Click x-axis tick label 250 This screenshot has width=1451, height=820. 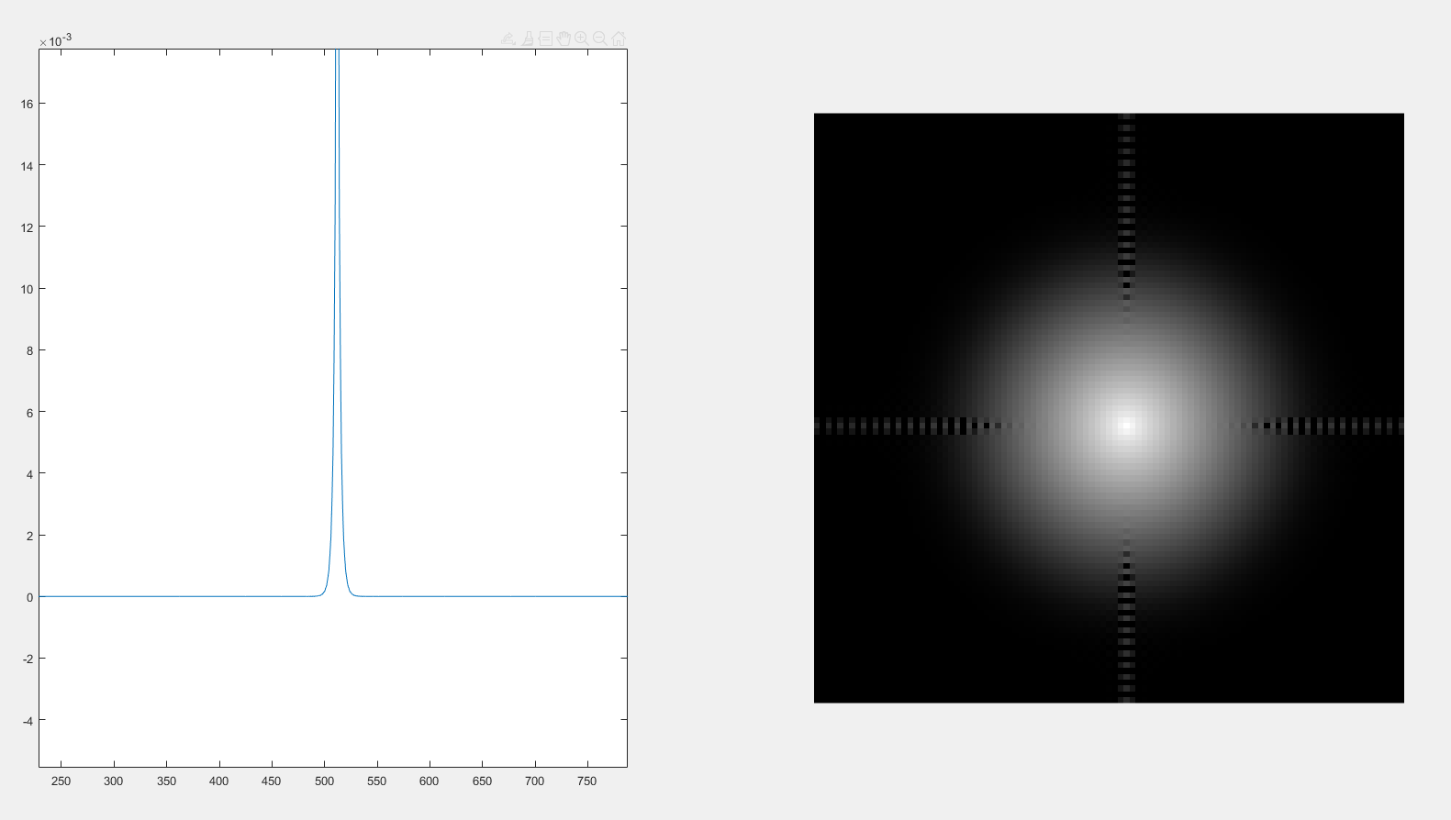click(61, 781)
